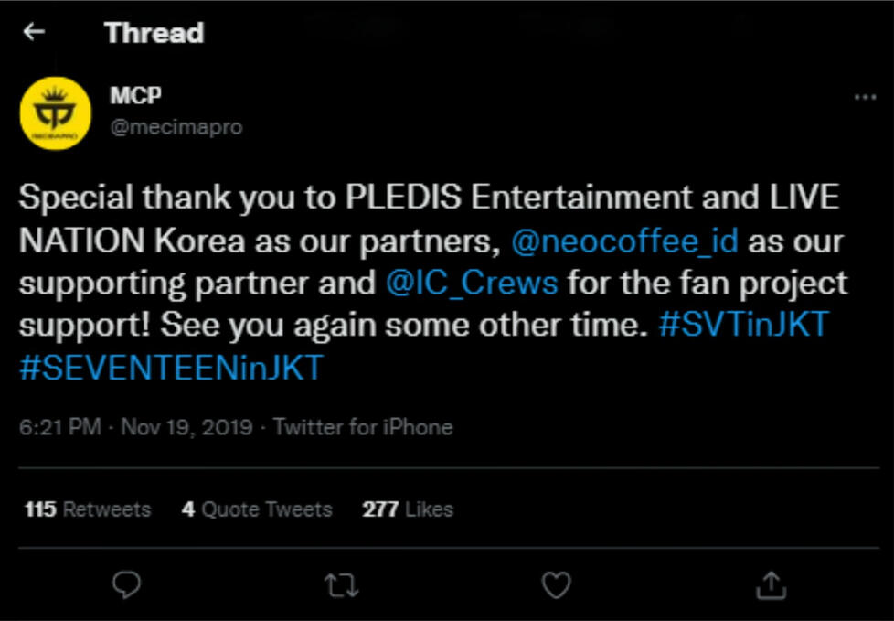View the 115 Retweets list
The image size is (894, 621).
(87, 509)
